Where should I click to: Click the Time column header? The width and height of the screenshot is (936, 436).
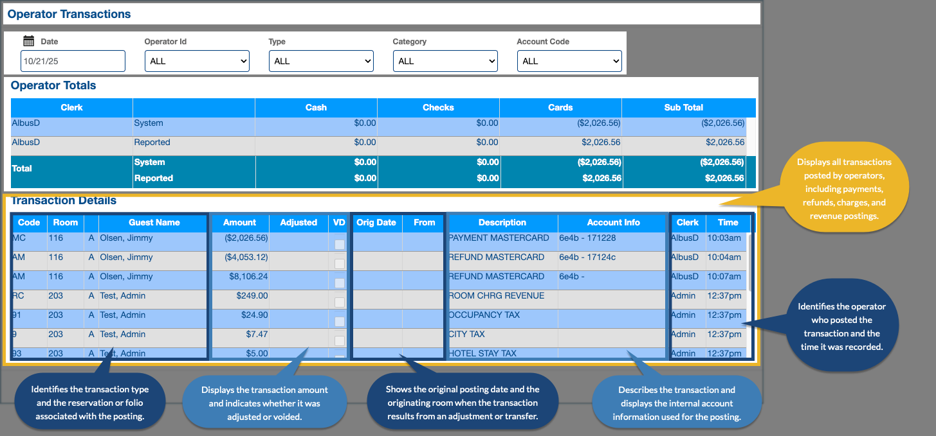tap(728, 222)
